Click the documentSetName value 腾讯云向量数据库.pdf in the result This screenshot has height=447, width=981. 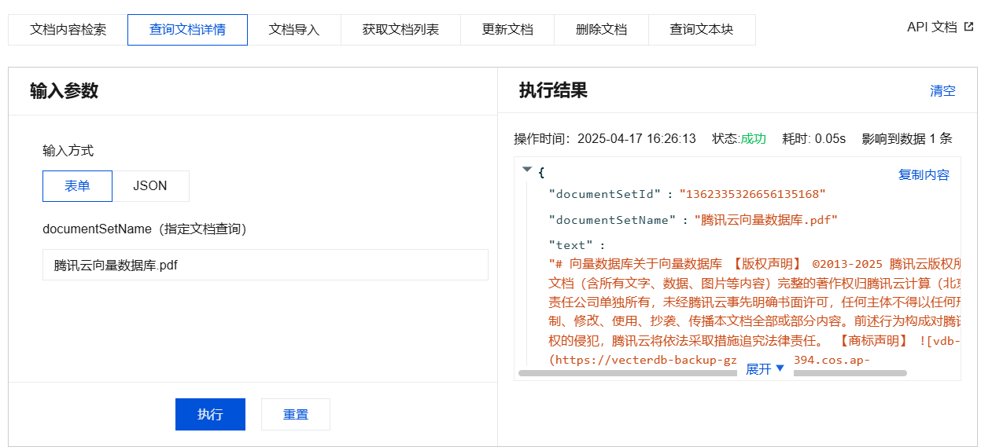[766, 220]
